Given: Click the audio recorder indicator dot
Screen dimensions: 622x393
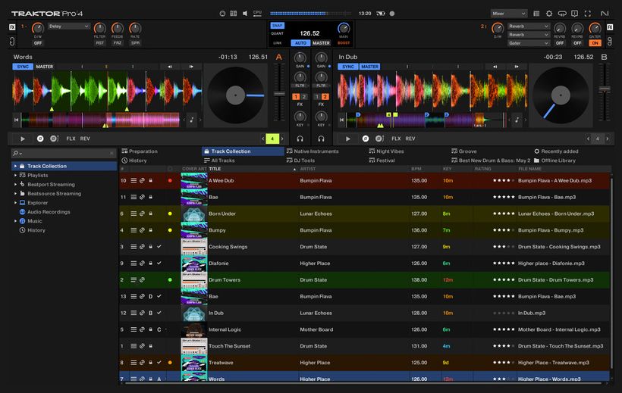Looking at the screenshot, I should point(392,14).
